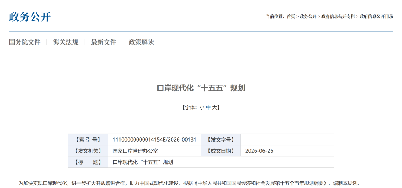Select the 政策解读 tab
Image resolution: width=402 pixels, height=188 pixels.
point(141,42)
